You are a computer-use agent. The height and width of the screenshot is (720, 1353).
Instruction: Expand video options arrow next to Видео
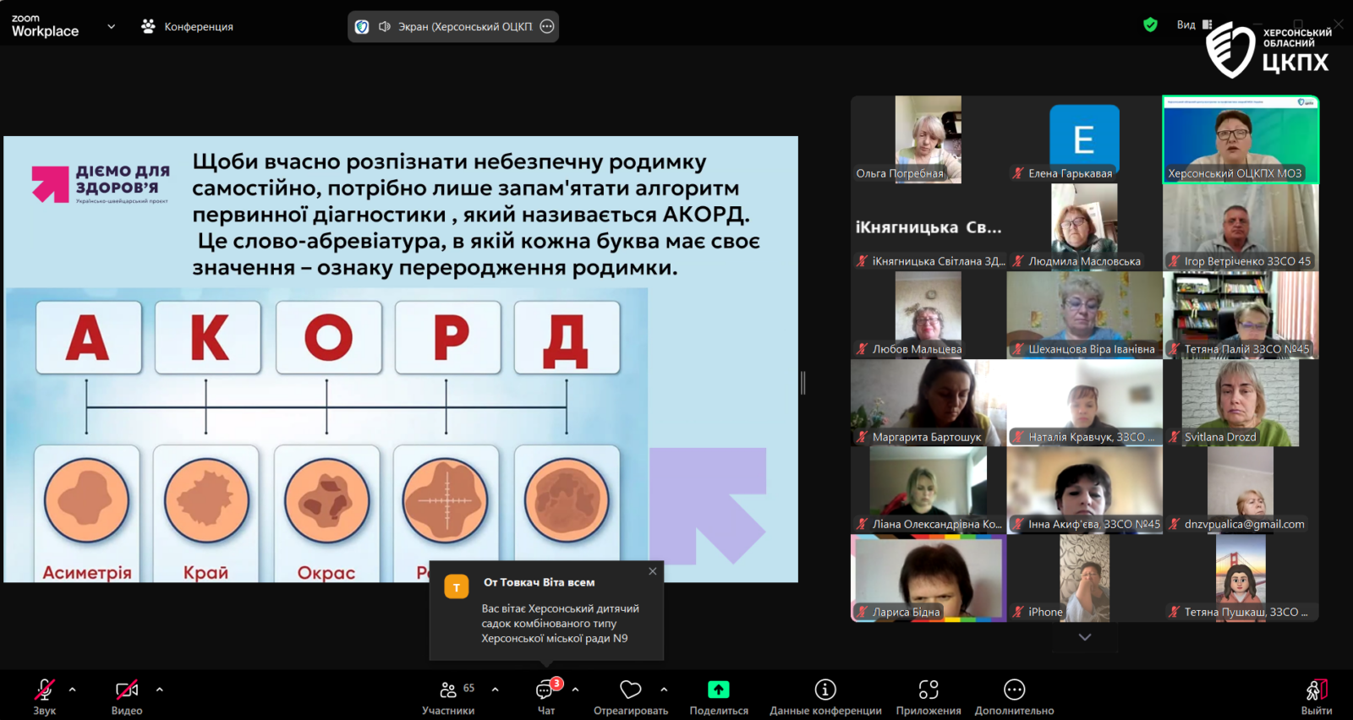[160, 690]
